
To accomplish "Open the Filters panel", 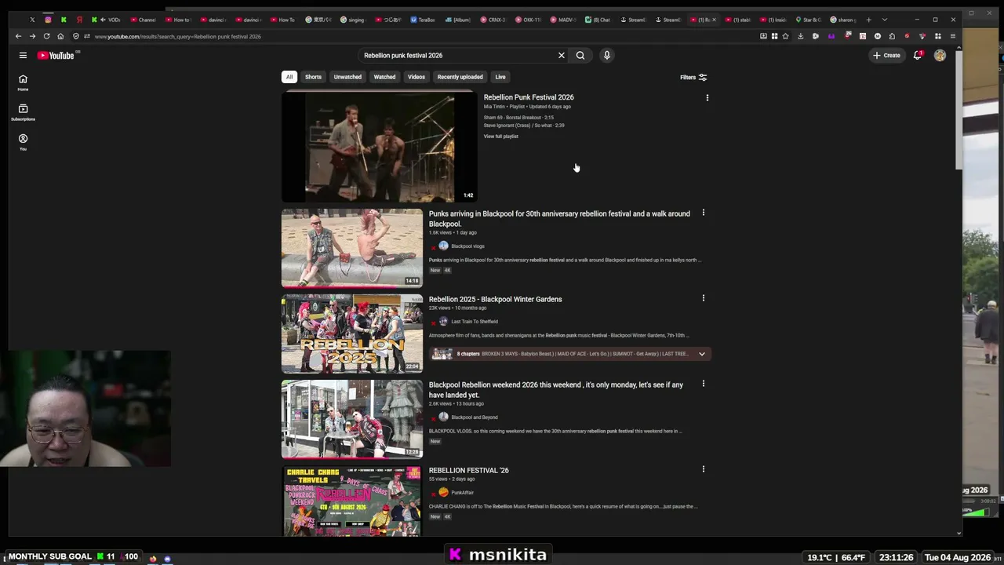I will coord(693,77).
